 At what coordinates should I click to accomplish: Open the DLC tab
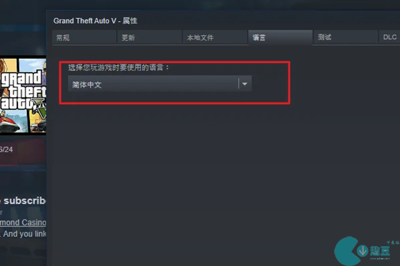click(390, 37)
